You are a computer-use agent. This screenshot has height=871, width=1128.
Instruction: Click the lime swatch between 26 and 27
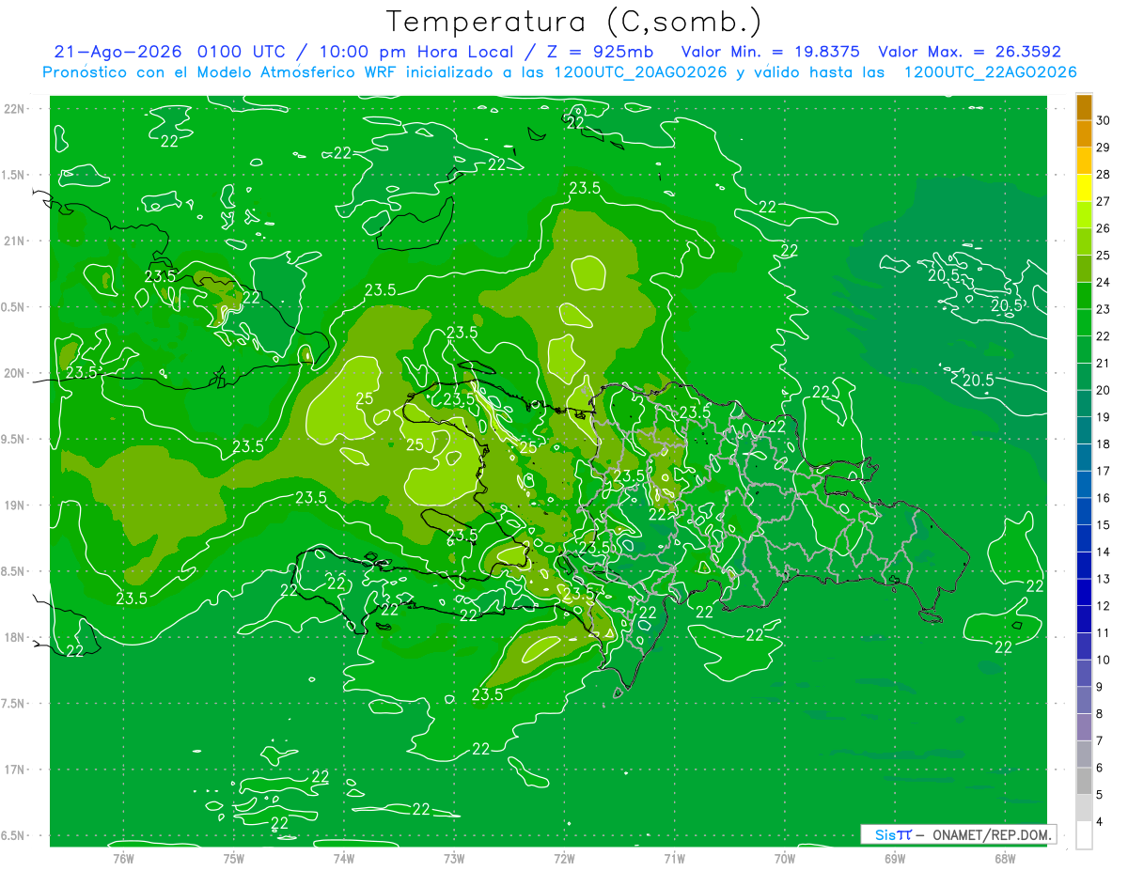1084,215
